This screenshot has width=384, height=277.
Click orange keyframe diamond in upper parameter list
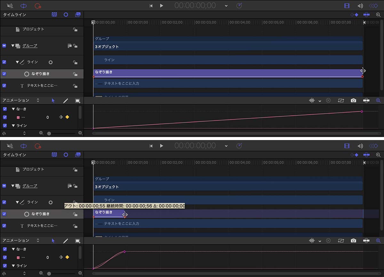click(67, 117)
